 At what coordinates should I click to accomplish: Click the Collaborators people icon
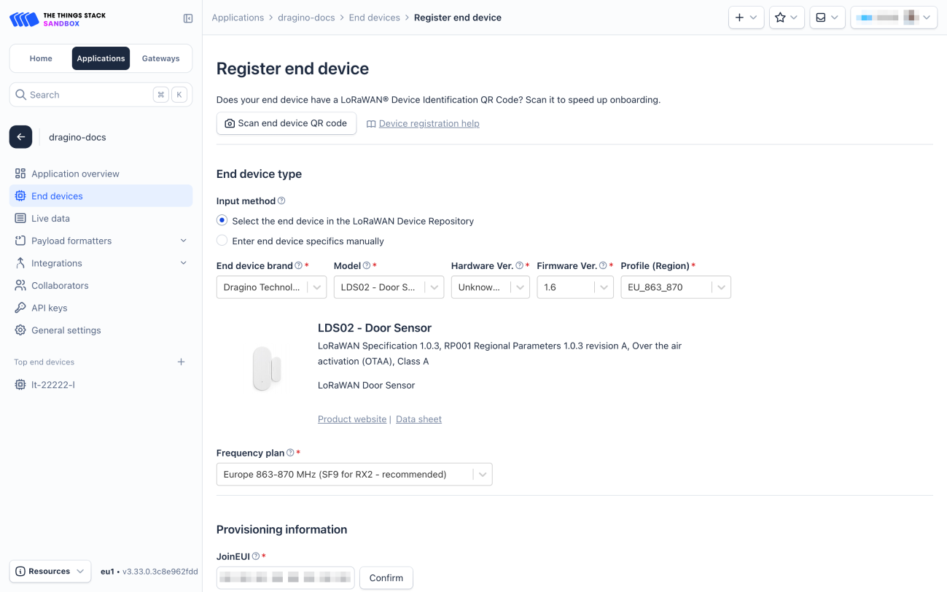click(x=20, y=286)
